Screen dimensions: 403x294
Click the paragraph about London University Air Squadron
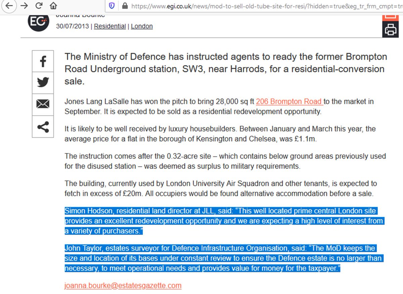221,189
